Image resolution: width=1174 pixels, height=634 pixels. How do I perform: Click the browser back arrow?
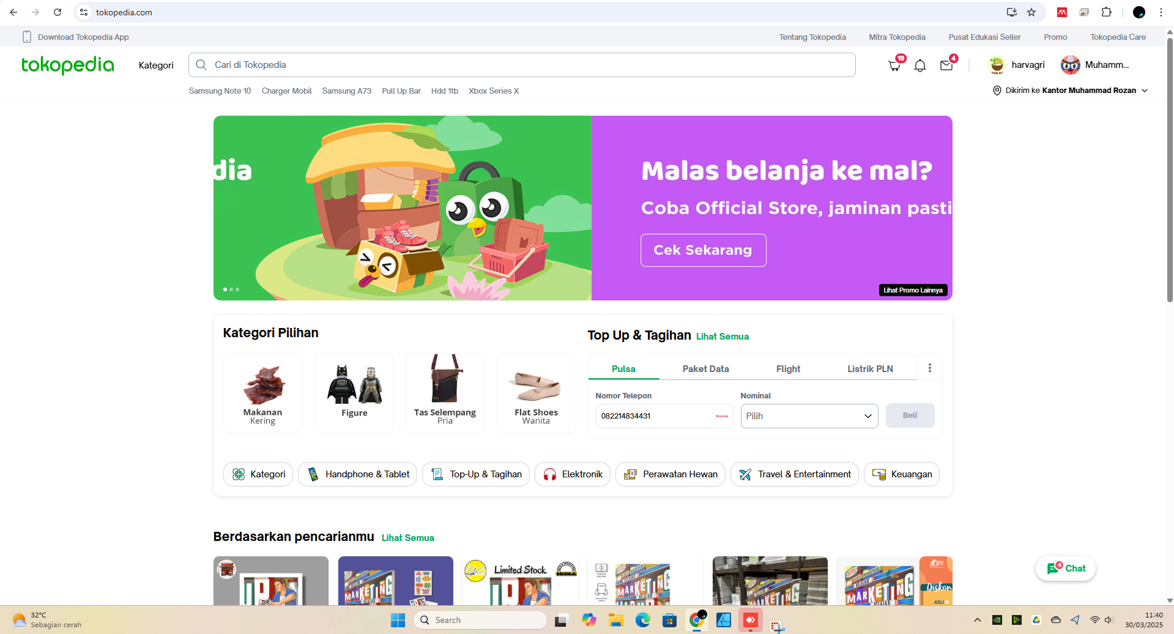[13, 12]
